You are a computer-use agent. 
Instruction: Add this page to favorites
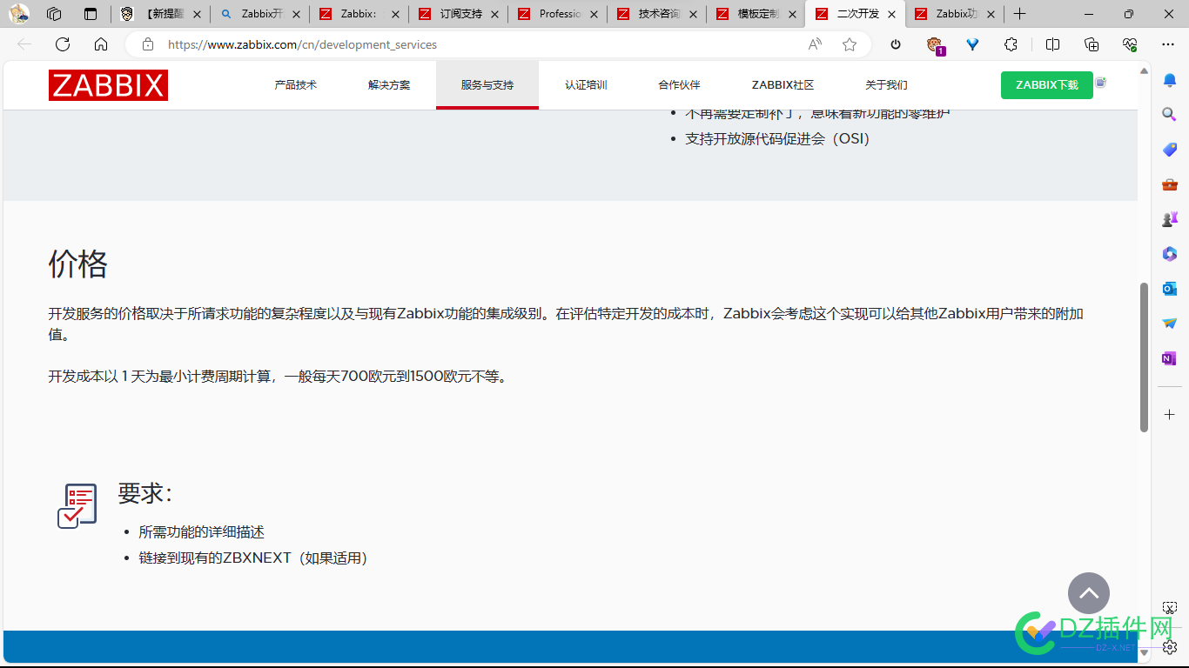(850, 44)
